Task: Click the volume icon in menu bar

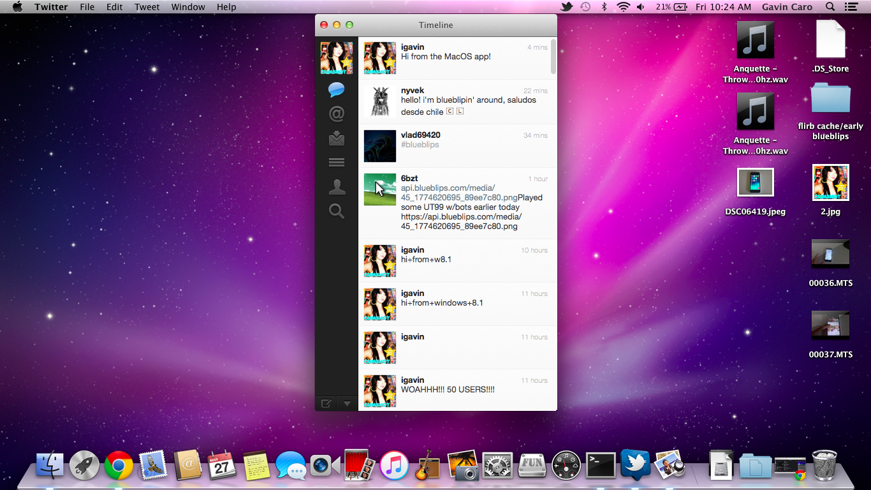Action: pos(640,7)
